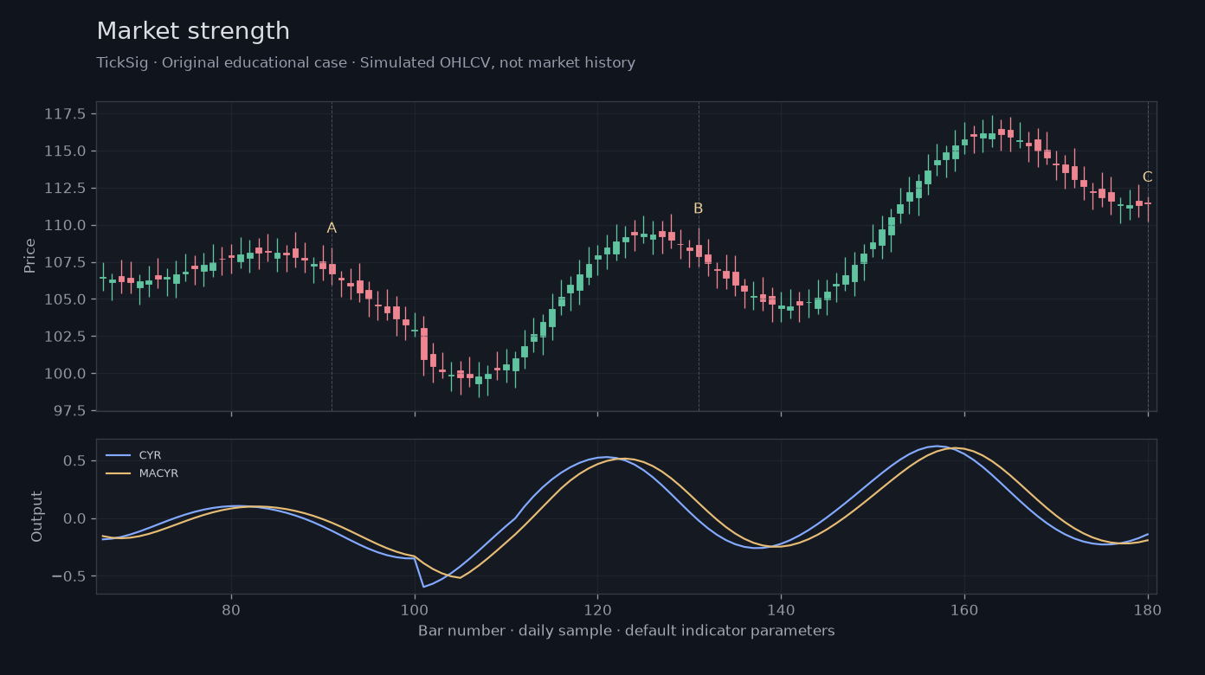
Task: Click the TickSig subtitle line
Action: [365, 63]
